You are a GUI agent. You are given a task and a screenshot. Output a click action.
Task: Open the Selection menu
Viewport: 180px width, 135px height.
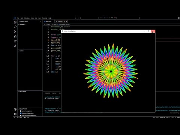(x=27, y=18)
